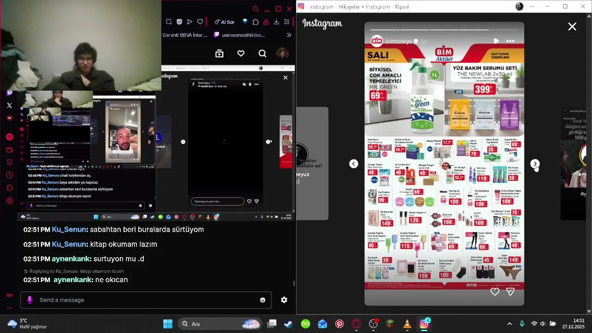Image resolution: width=592 pixels, height=333 pixels.
Task: Click aynenkank username in surtuyon message
Action: pos(71,259)
